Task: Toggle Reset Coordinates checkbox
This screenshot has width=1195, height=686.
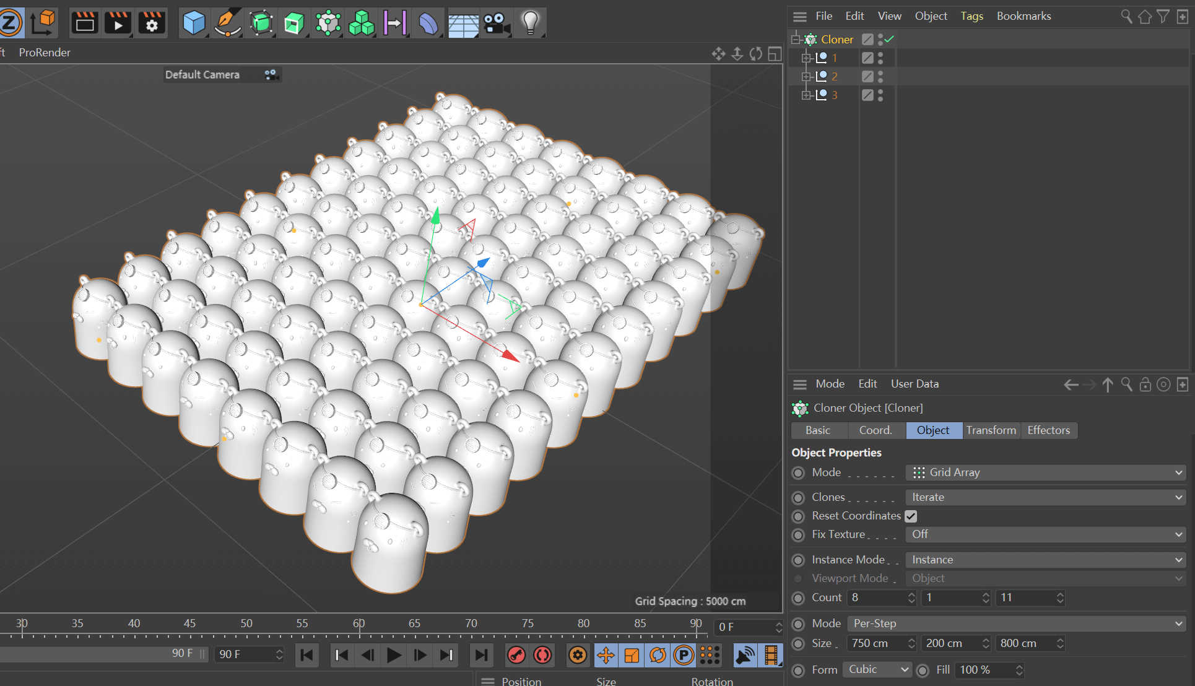Action: point(911,516)
